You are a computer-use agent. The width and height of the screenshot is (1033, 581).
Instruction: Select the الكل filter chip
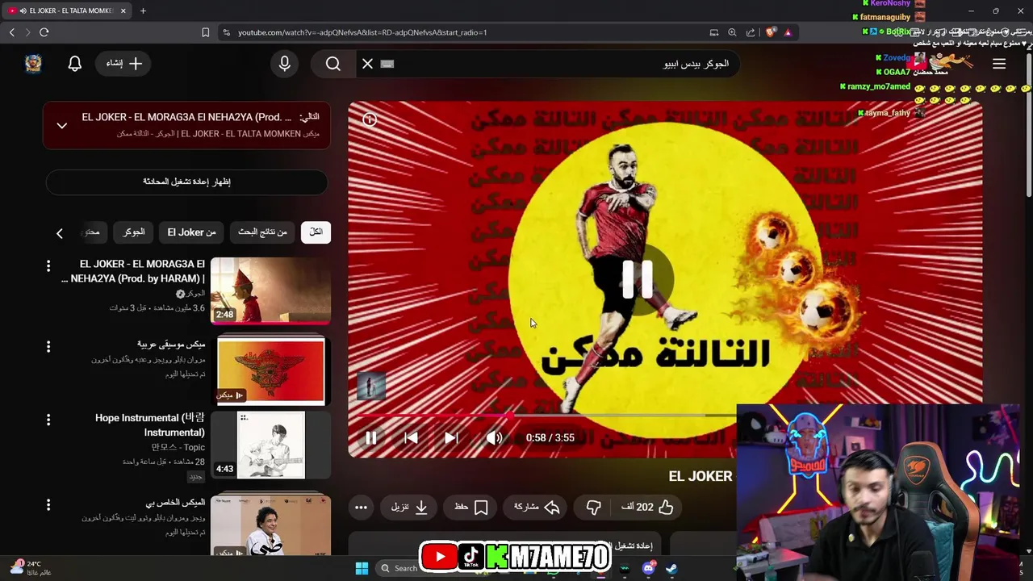tap(316, 232)
